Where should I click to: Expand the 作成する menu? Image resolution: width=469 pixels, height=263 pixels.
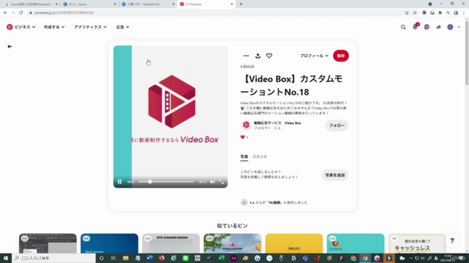(54, 27)
